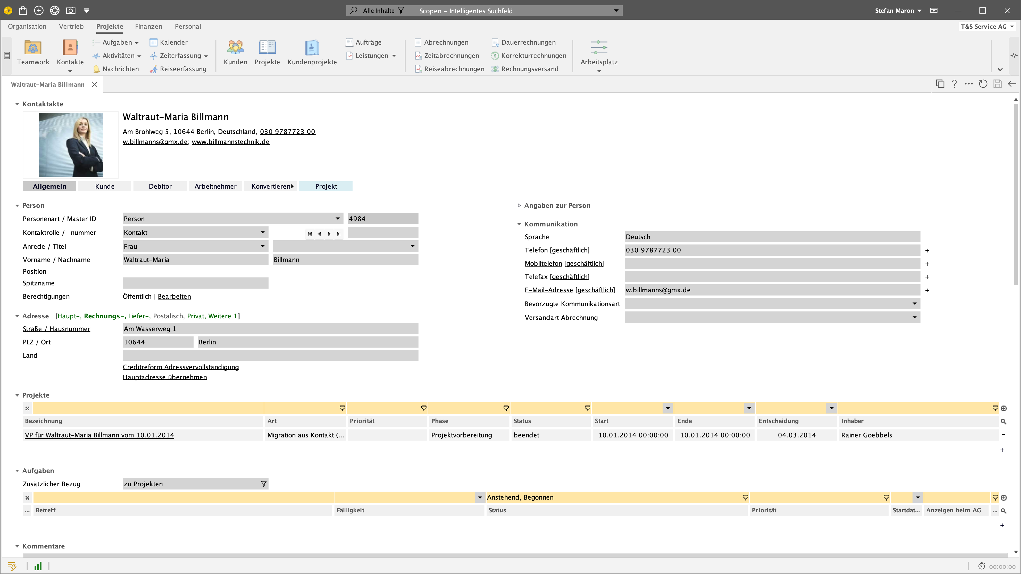Expand the Angaben zur Person section
Screen dimensions: 1021x574
(519, 205)
